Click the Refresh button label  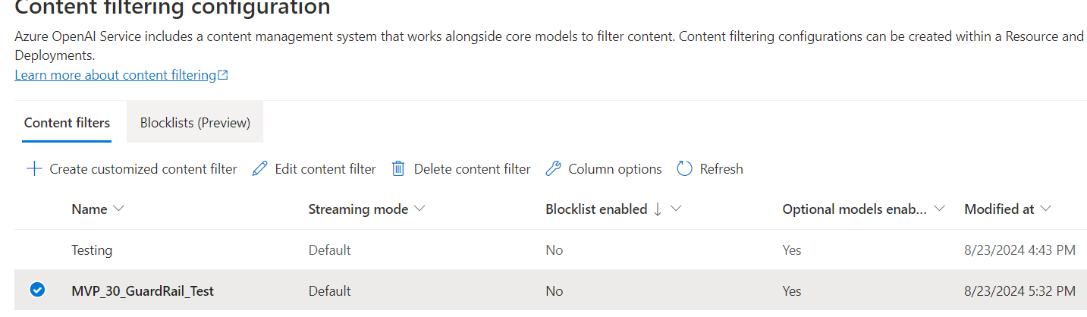click(721, 169)
